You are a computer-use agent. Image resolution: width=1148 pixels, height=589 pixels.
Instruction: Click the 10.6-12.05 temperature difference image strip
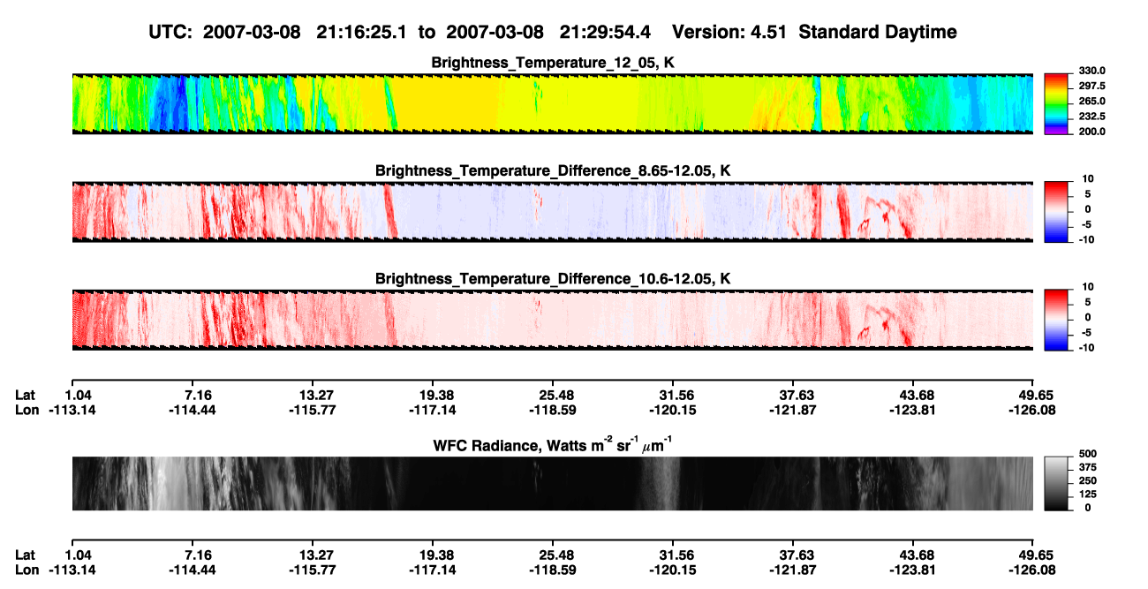(552, 319)
